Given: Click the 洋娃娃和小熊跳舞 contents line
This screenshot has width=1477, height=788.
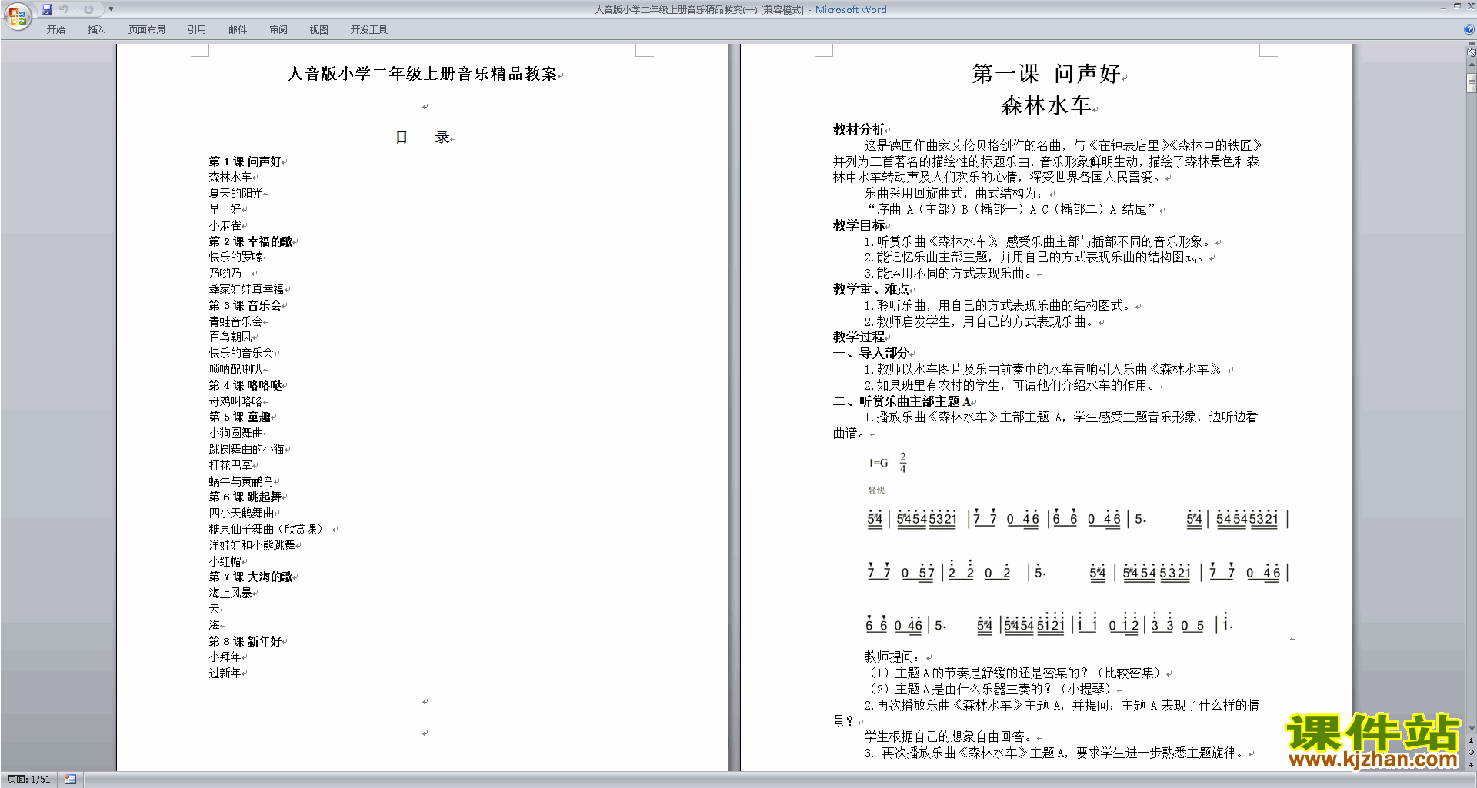Looking at the screenshot, I should [x=252, y=545].
